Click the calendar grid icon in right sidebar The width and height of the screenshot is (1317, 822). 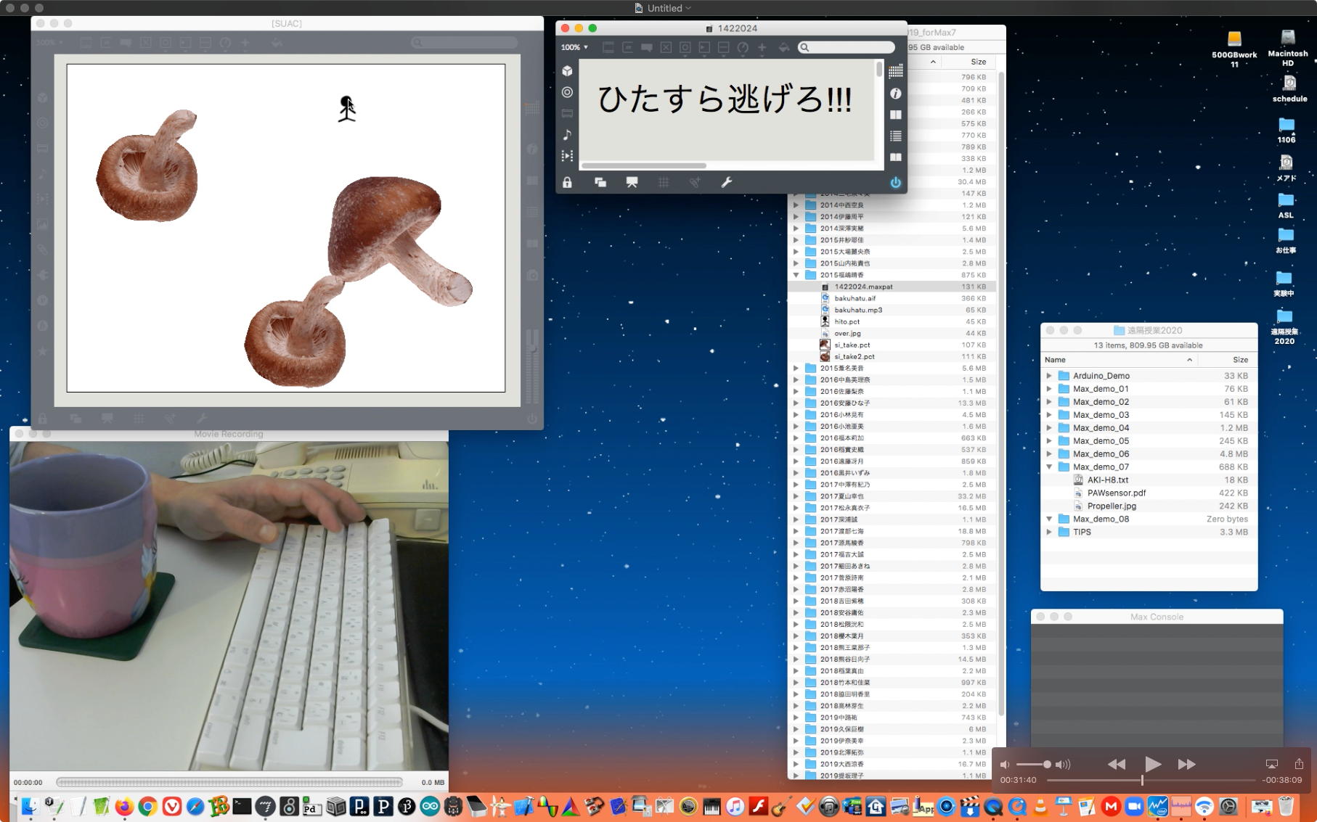point(895,71)
